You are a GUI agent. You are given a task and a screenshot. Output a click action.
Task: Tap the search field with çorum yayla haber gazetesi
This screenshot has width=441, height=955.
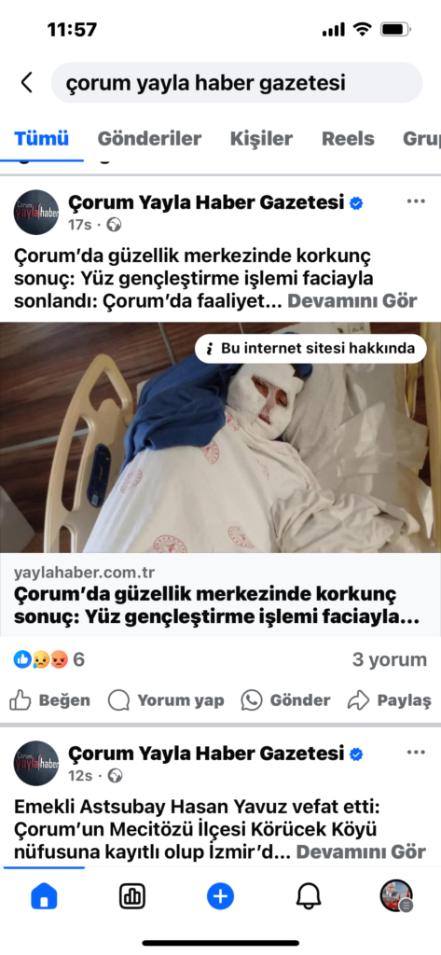click(237, 82)
